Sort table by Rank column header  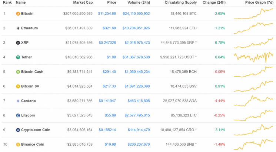click(7, 3)
